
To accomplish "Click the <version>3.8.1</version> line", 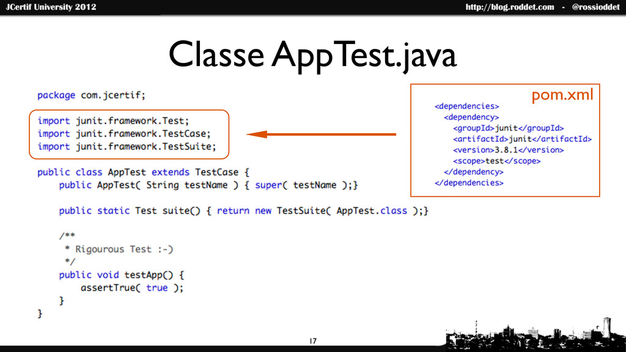I will point(508,150).
